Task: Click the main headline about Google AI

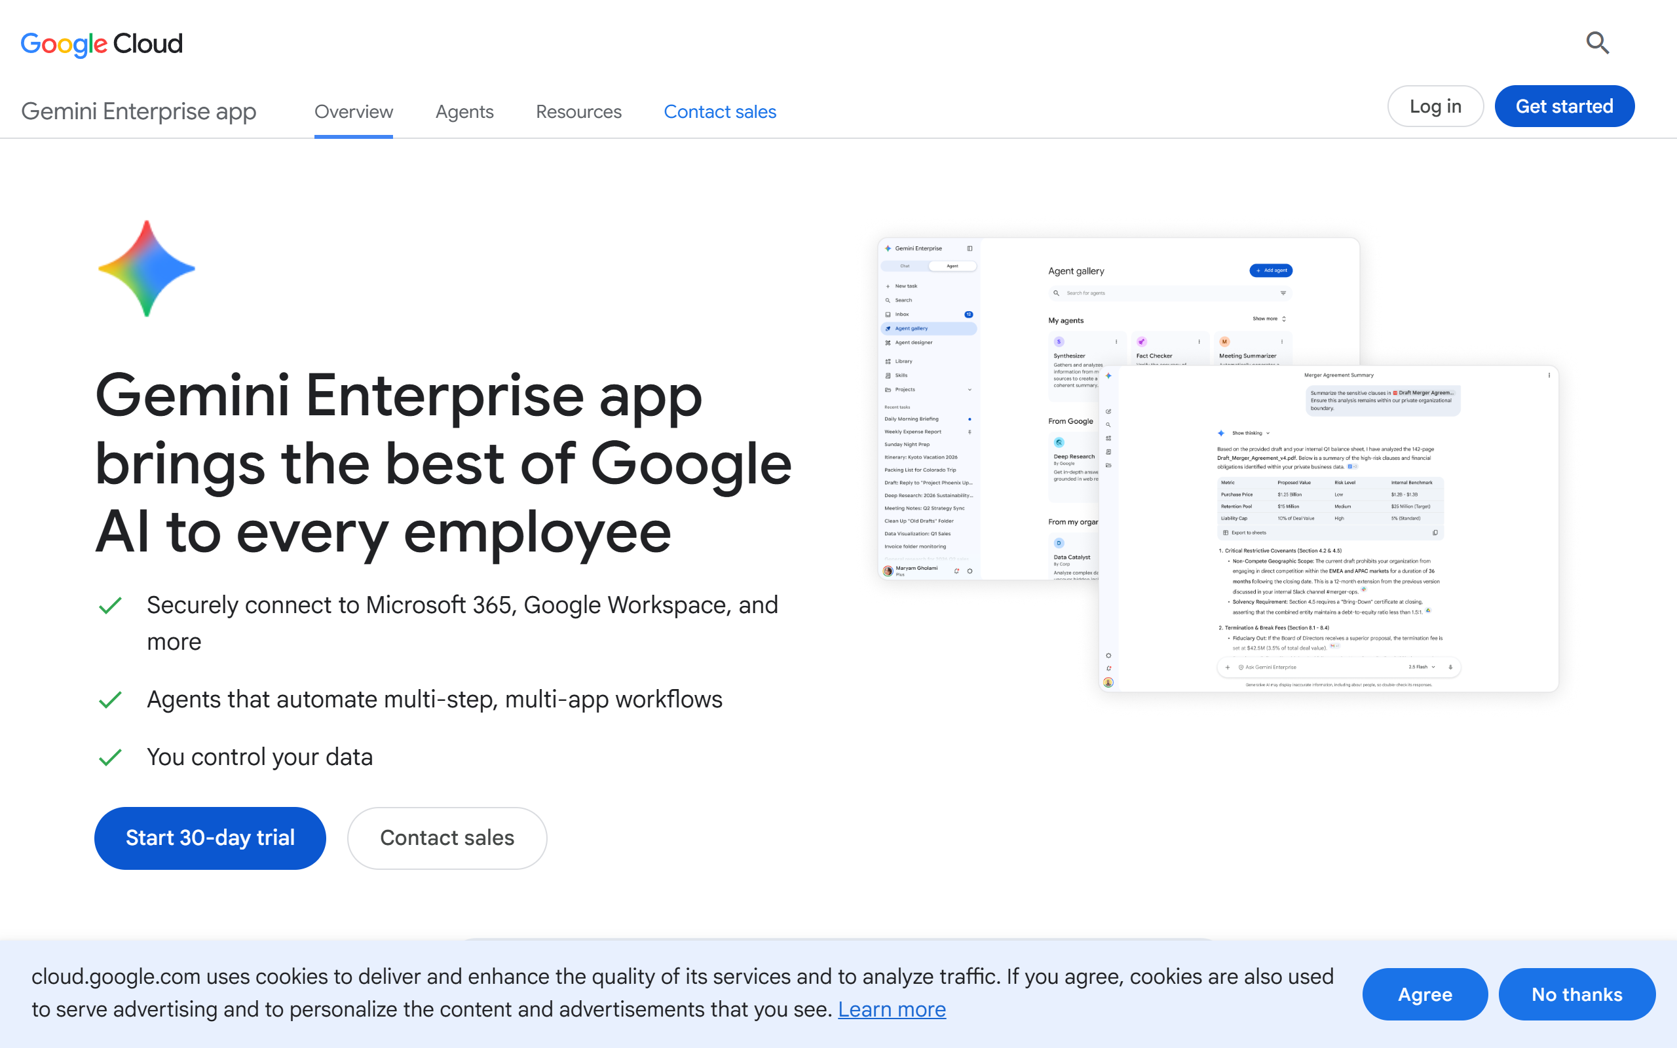Action: (443, 463)
